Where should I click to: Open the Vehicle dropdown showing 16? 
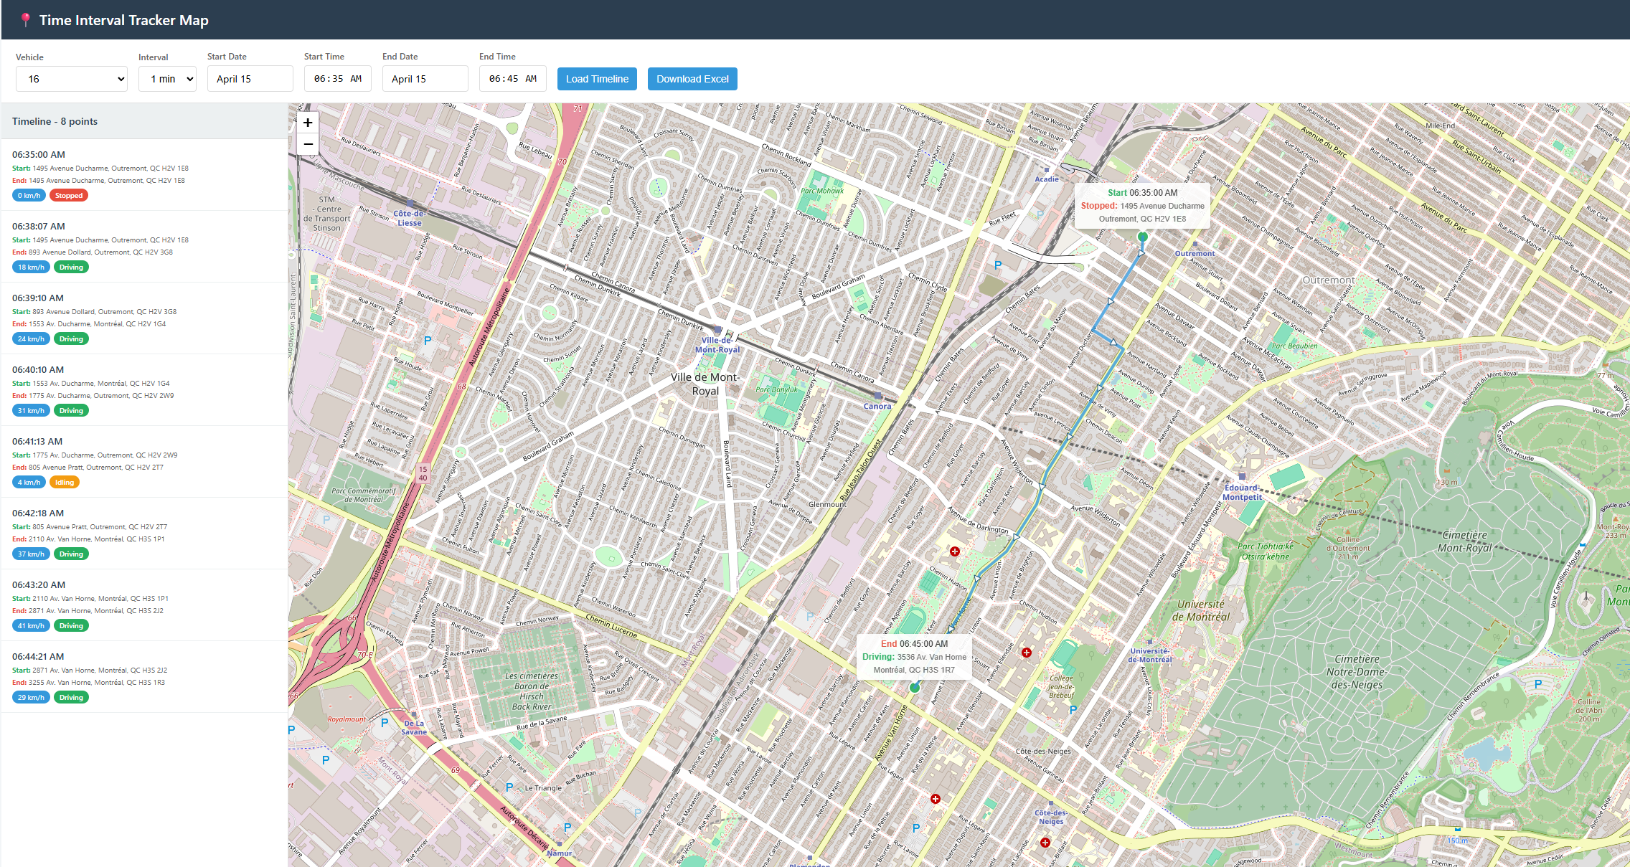[72, 79]
